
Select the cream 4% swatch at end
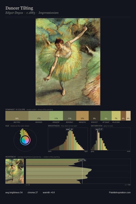tap(128, 116)
